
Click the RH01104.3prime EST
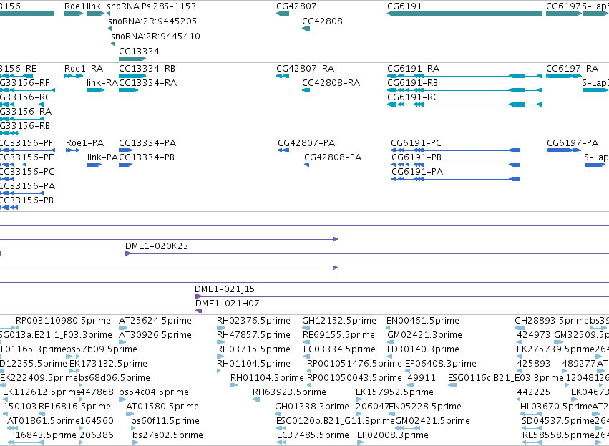click(234, 385)
